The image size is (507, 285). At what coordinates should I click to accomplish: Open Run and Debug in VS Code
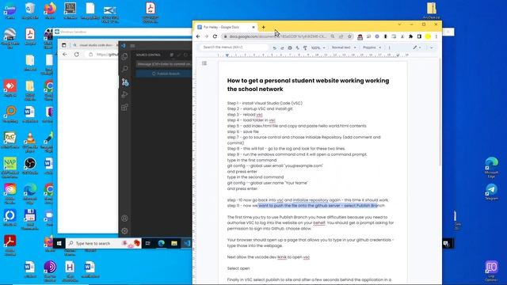point(125,95)
